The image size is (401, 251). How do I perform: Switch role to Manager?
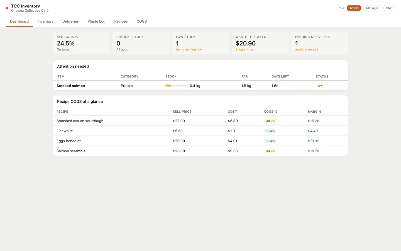(x=372, y=8)
